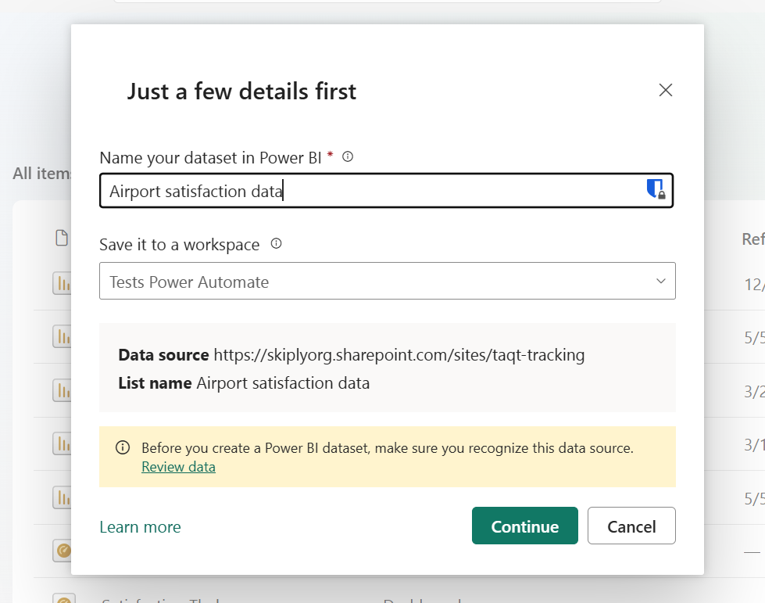
Task: Click the gauge dashboard icon near the Satisfaction item
Action: pyautogui.click(x=63, y=550)
